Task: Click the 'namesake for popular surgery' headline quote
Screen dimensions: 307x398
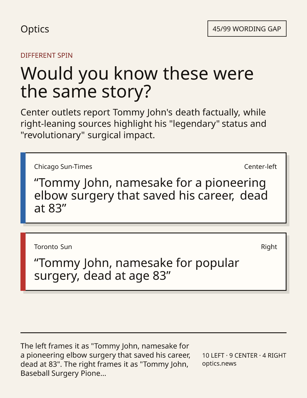Action: click(136, 269)
